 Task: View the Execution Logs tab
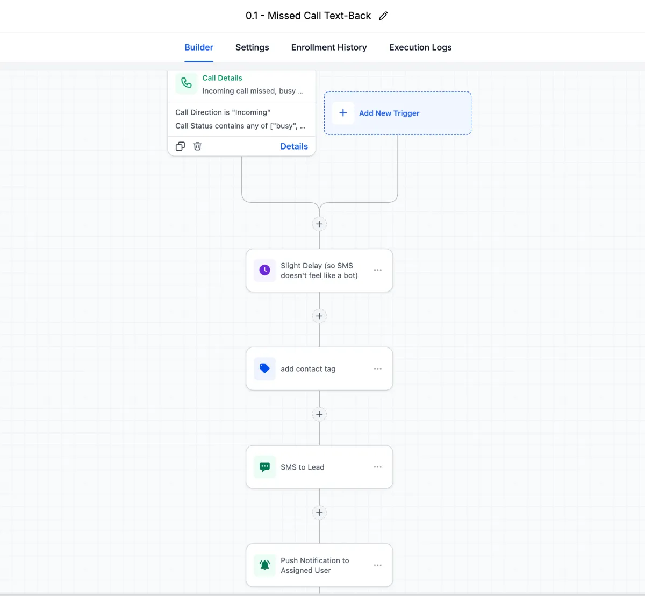[420, 47]
